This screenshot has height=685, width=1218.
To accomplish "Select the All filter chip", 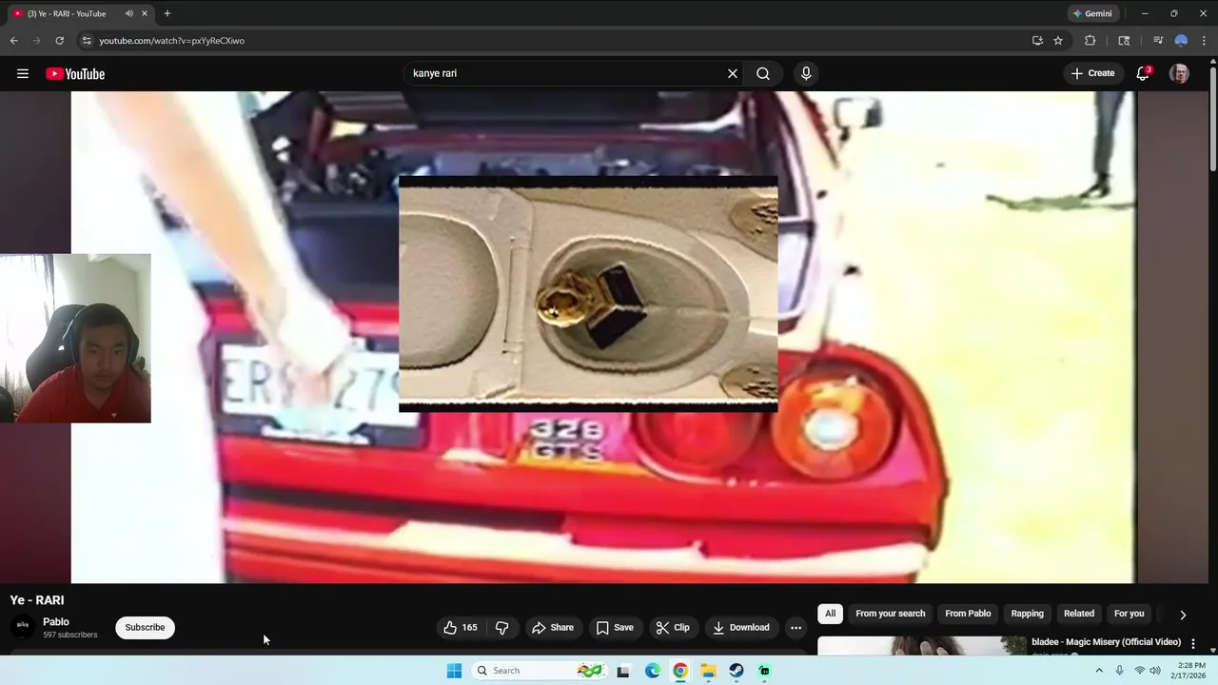I will pyautogui.click(x=830, y=614).
